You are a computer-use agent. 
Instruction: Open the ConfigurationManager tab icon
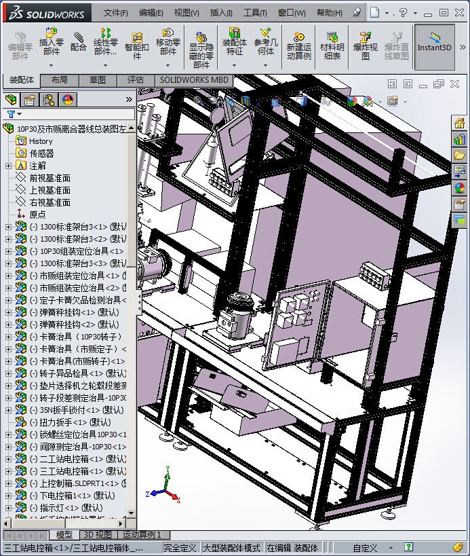pyautogui.click(x=49, y=100)
